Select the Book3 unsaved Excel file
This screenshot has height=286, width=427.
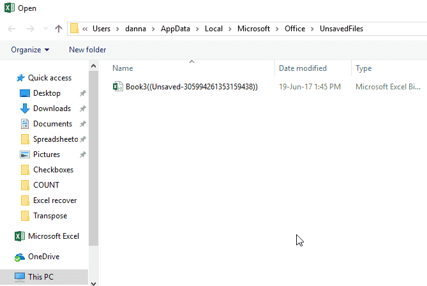pos(191,87)
